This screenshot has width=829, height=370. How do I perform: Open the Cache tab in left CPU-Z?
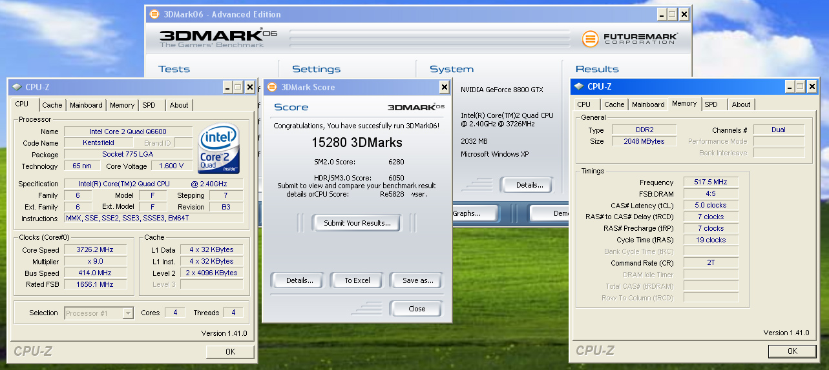[x=52, y=105]
